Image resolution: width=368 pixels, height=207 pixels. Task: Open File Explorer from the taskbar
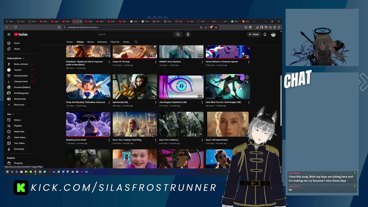pos(26,172)
